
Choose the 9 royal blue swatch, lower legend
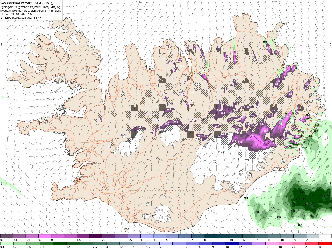pos(219,243)
